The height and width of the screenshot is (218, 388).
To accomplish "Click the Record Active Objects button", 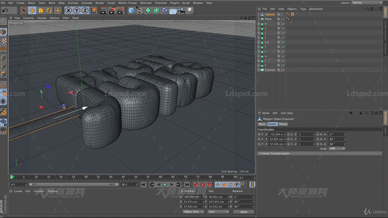I will click(196, 185).
